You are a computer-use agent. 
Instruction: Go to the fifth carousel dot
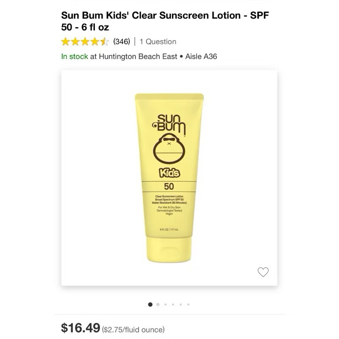[x=181, y=304]
